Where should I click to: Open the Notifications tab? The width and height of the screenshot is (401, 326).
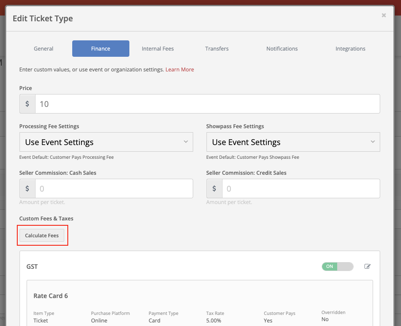click(282, 49)
